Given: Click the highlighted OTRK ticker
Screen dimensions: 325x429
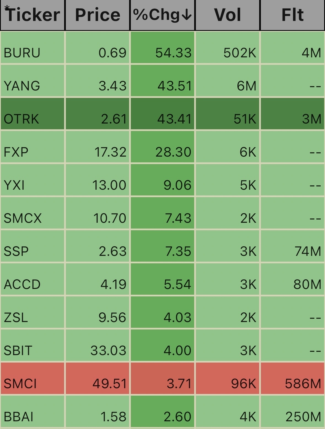Looking at the screenshot, I should (22, 119).
